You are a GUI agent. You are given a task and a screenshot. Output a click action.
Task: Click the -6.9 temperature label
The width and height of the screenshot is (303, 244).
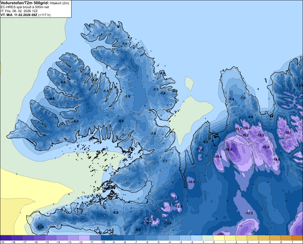(x=115, y=212)
